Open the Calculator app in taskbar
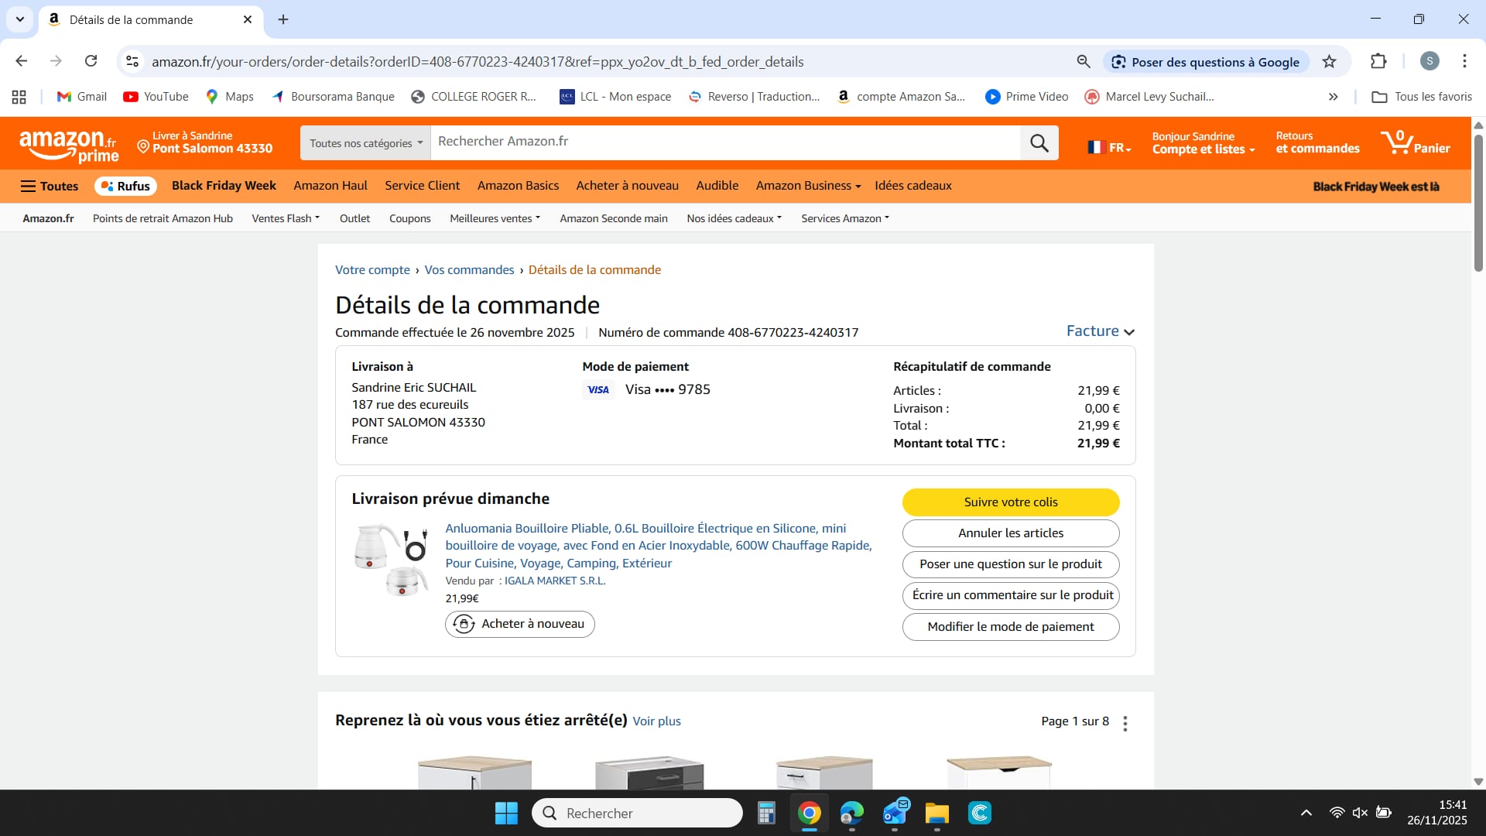The height and width of the screenshot is (836, 1486). point(766,813)
